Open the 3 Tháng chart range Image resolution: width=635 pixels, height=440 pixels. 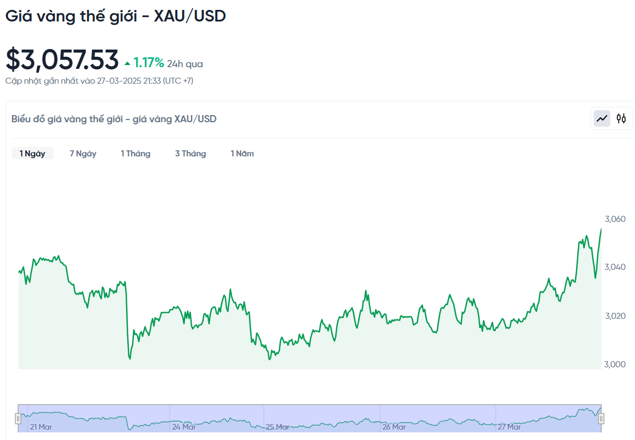click(x=191, y=154)
